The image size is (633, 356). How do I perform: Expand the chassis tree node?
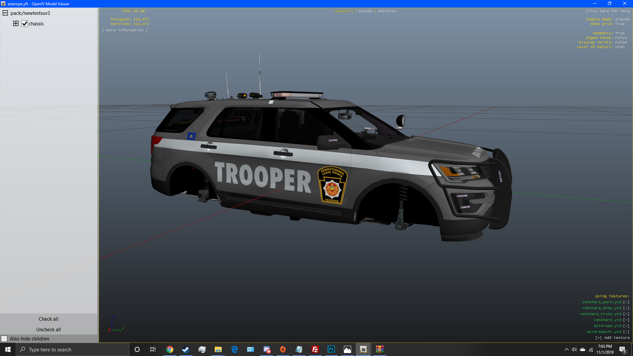coord(15,23)
